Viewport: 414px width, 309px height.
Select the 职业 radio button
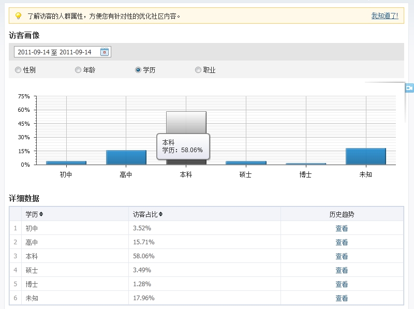198,70
